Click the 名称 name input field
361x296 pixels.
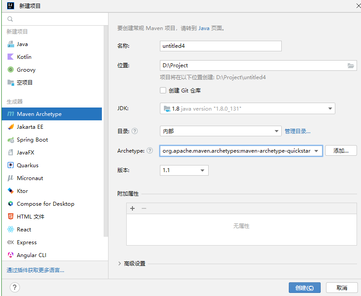pyautogui.click(x=220, y=46)
